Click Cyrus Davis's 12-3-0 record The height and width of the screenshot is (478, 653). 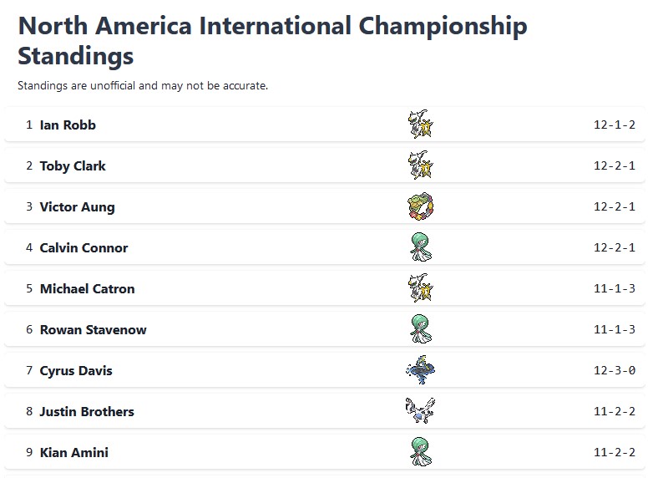coord(615,370)
